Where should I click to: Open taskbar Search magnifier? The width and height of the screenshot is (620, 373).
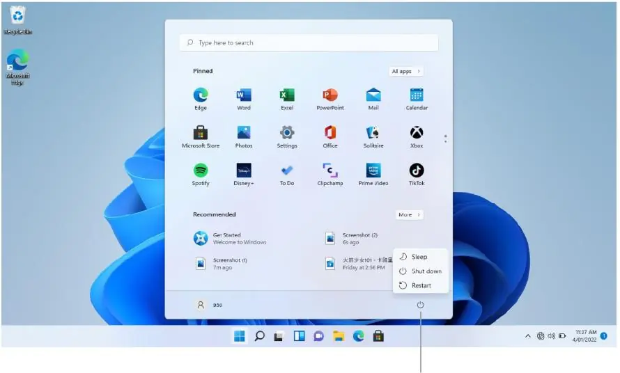[259, 336]
